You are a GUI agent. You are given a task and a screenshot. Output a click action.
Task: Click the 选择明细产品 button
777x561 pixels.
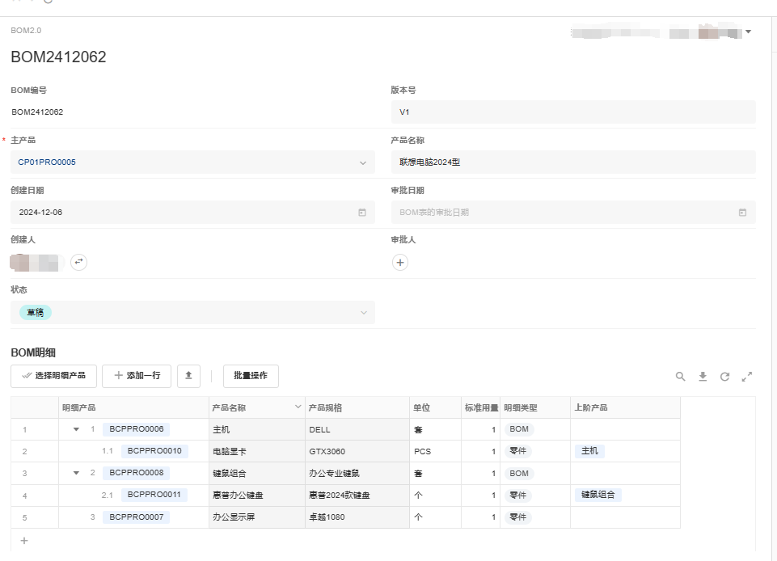(x=54, y=376)
